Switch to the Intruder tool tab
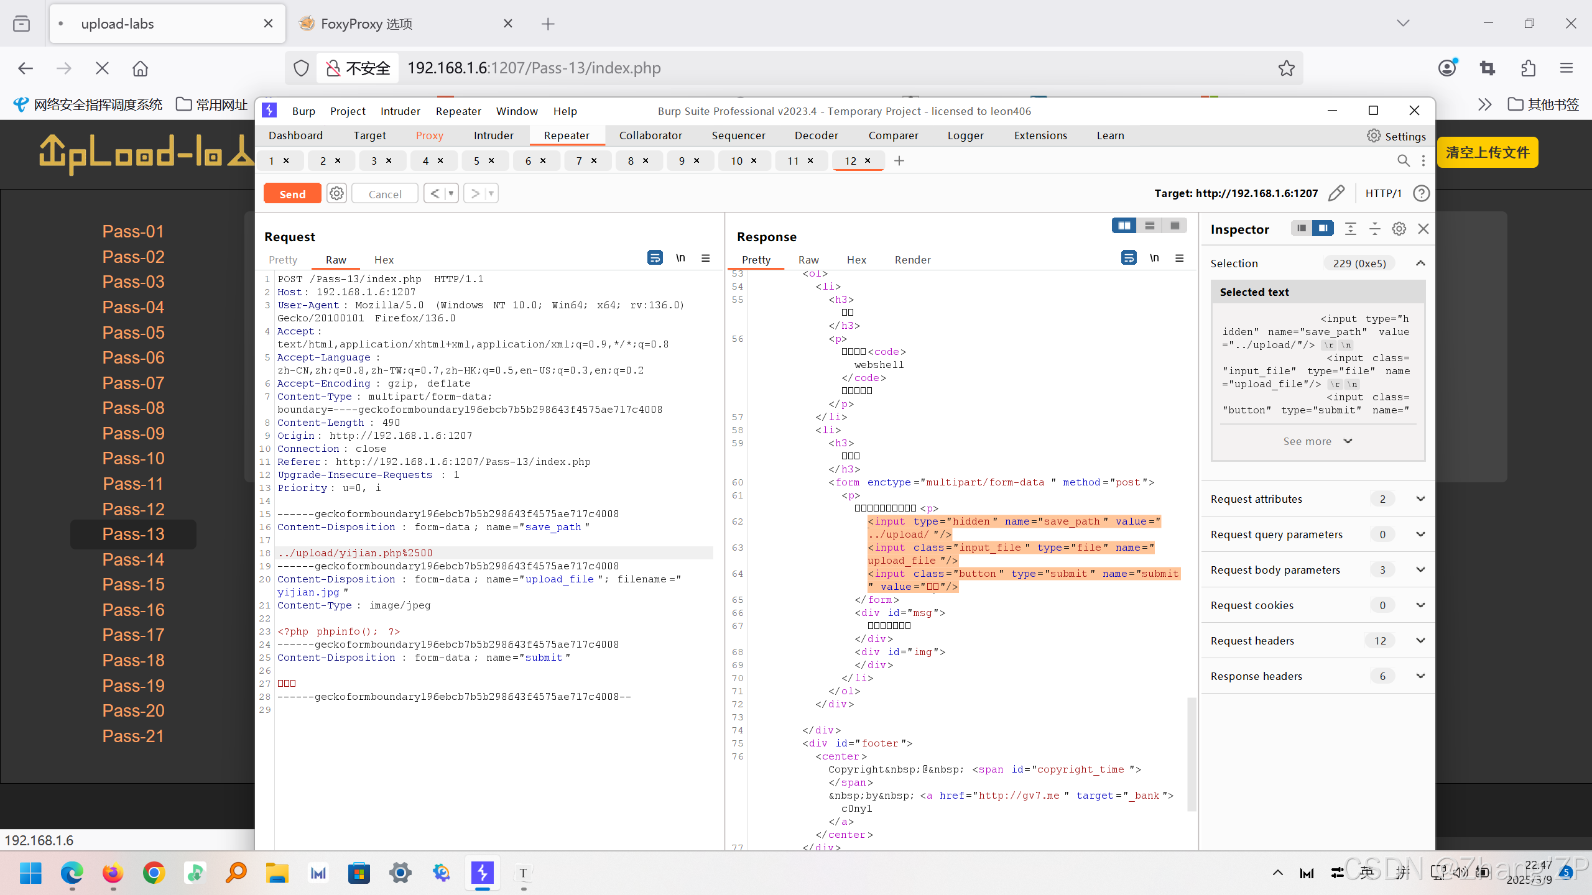Viewport: 1592px width, 895px height. point(493,135)
